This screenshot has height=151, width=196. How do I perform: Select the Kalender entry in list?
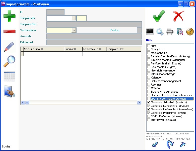[156, 78]
